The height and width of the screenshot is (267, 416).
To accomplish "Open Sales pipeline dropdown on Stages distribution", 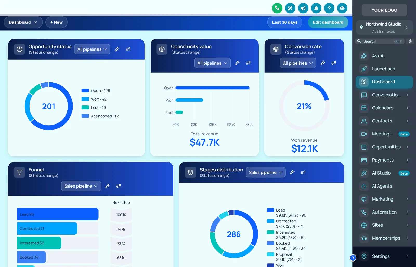I will tap(266, 172).
